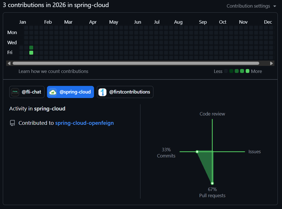The height and width of the screenshot is (209, 282).
Task: Open the spring-cloud-openfeign repository link
Action: [x=84, y=123]
